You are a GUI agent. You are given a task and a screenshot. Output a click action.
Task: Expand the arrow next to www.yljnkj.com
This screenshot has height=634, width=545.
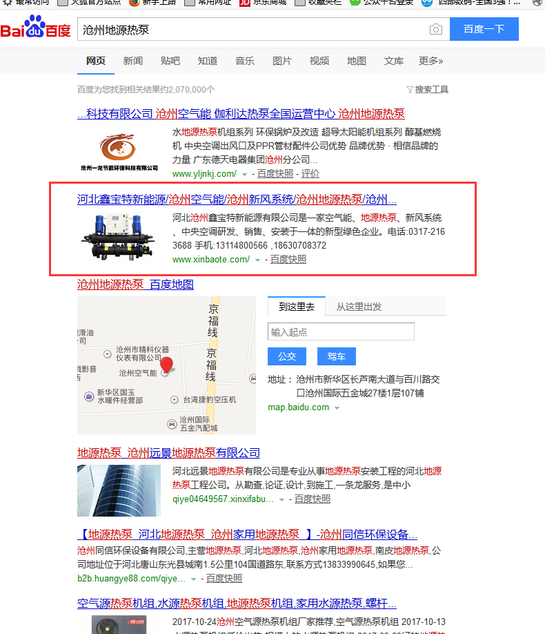click(244, 174)
